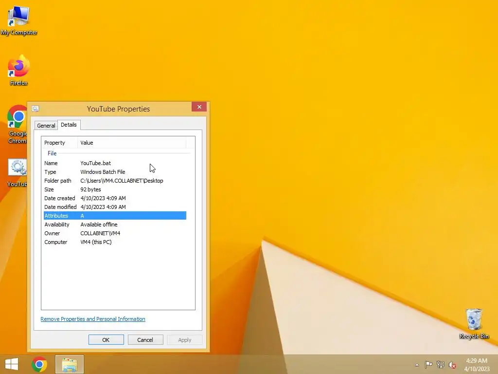
Task: Select the Type row Windows Batch File
Action: (x=115, y=172)
